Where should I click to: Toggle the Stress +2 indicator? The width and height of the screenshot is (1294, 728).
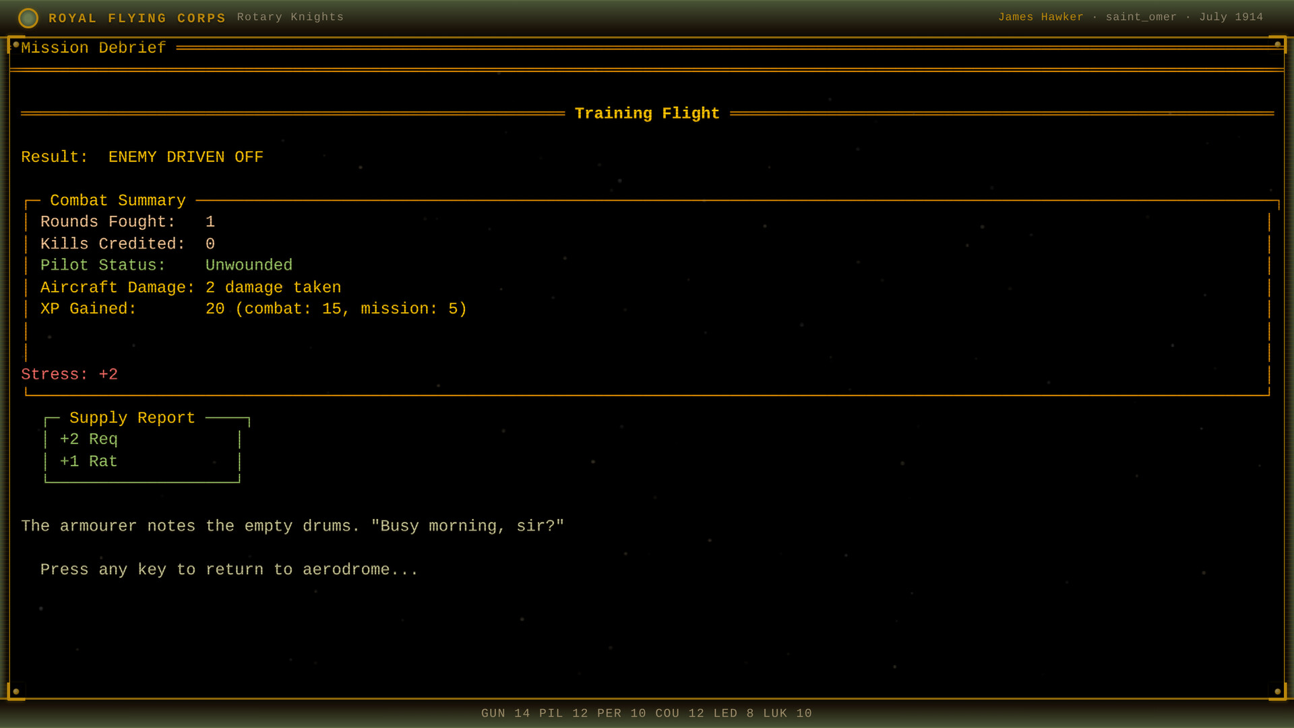[x=69, y=374]
